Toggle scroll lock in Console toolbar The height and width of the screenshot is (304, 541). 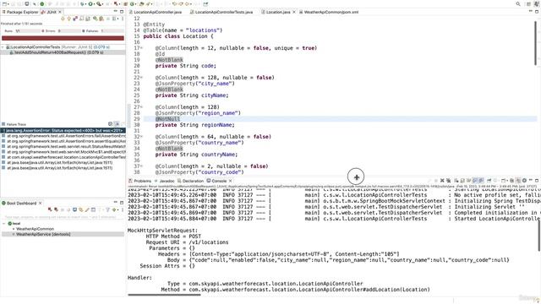(x=462, y=181)
